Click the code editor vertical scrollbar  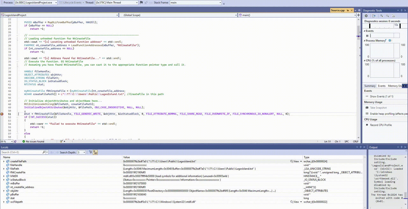tap(359, 78)
